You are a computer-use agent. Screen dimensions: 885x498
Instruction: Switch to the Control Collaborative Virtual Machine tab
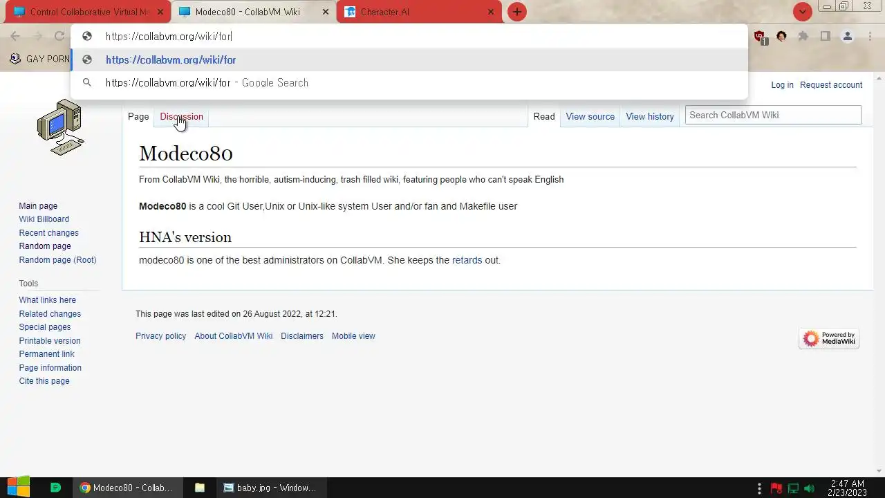[86, 12]
